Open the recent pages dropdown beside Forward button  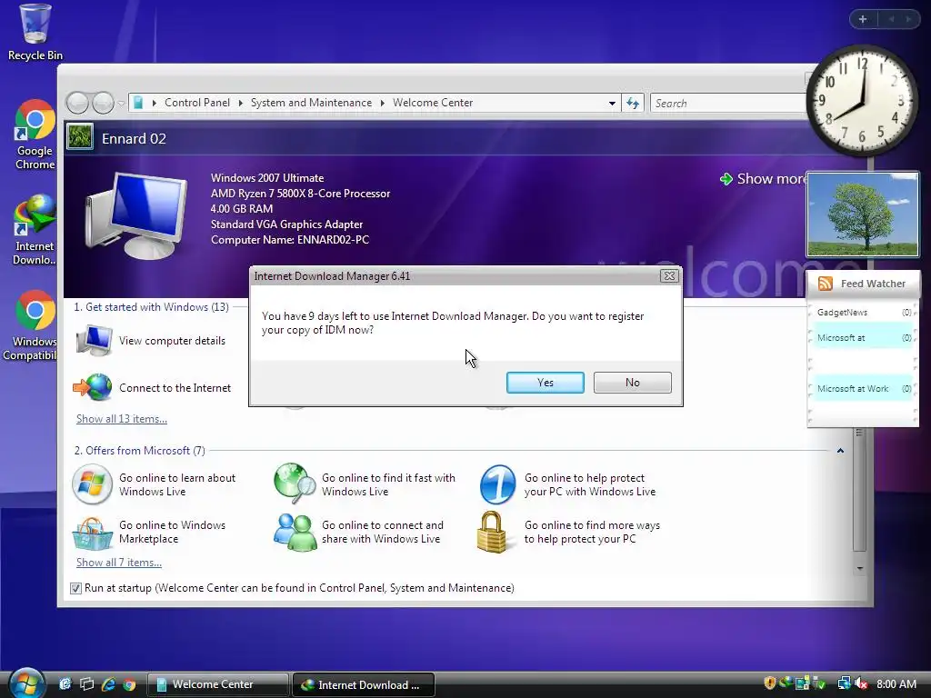[x=121, y=104]
